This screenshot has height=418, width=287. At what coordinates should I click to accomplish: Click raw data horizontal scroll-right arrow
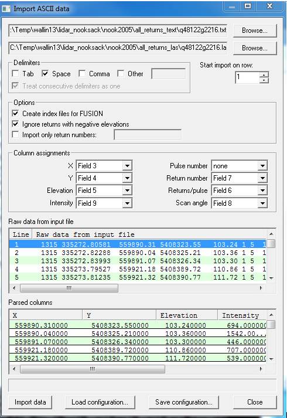click(261, 288)
